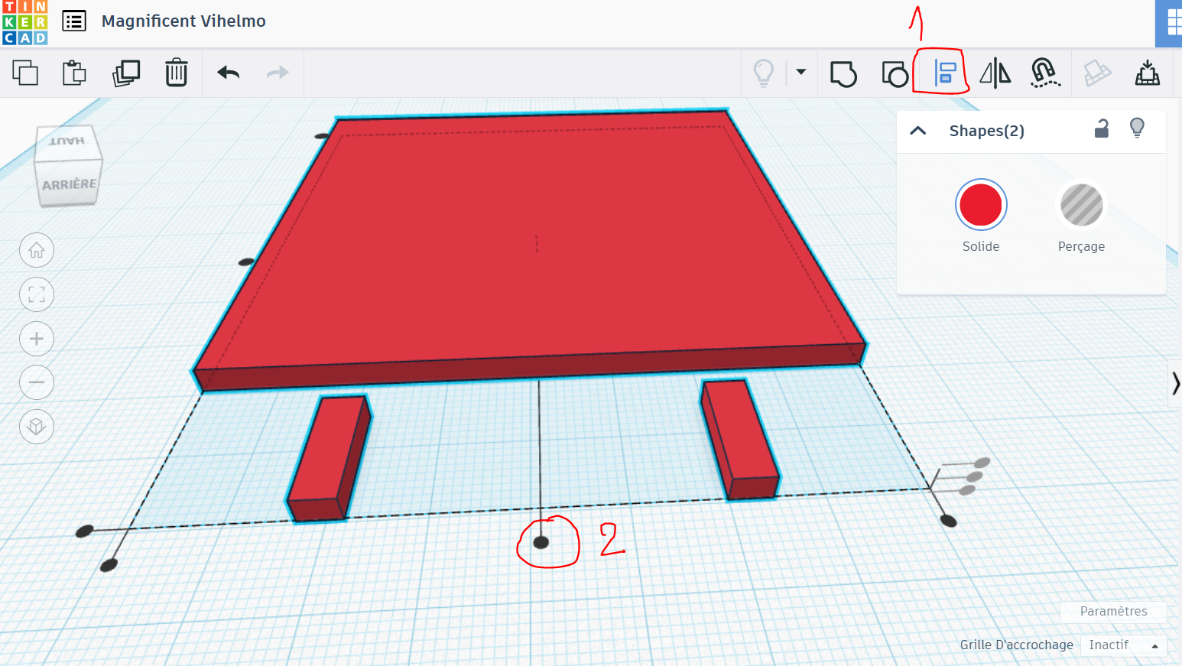This screenshot has height=666, width=1182.
Task: Select the Notes tool icon
Action: click(1097, 73)
